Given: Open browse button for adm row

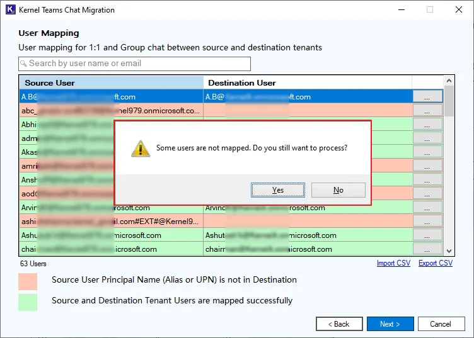Looking at the screenshot, I should 427,138.
